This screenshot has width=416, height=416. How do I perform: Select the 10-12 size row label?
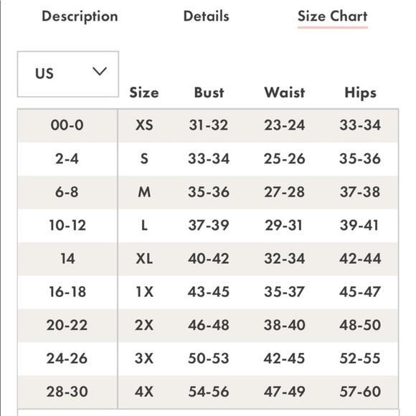pyautogui.click(x=67, y=225)
